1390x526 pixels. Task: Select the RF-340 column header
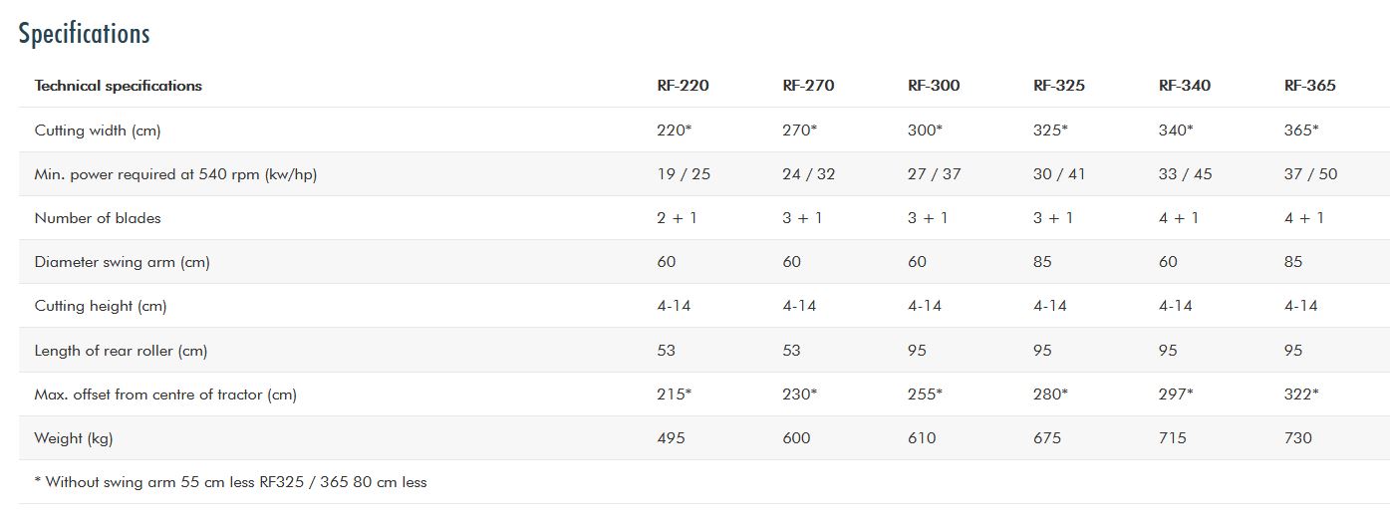[x=1184, y=86]
